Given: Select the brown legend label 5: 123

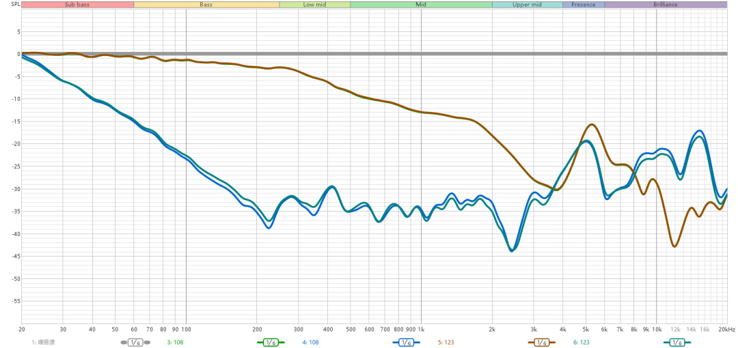Looking at the screenshot, I should [446, 343].
